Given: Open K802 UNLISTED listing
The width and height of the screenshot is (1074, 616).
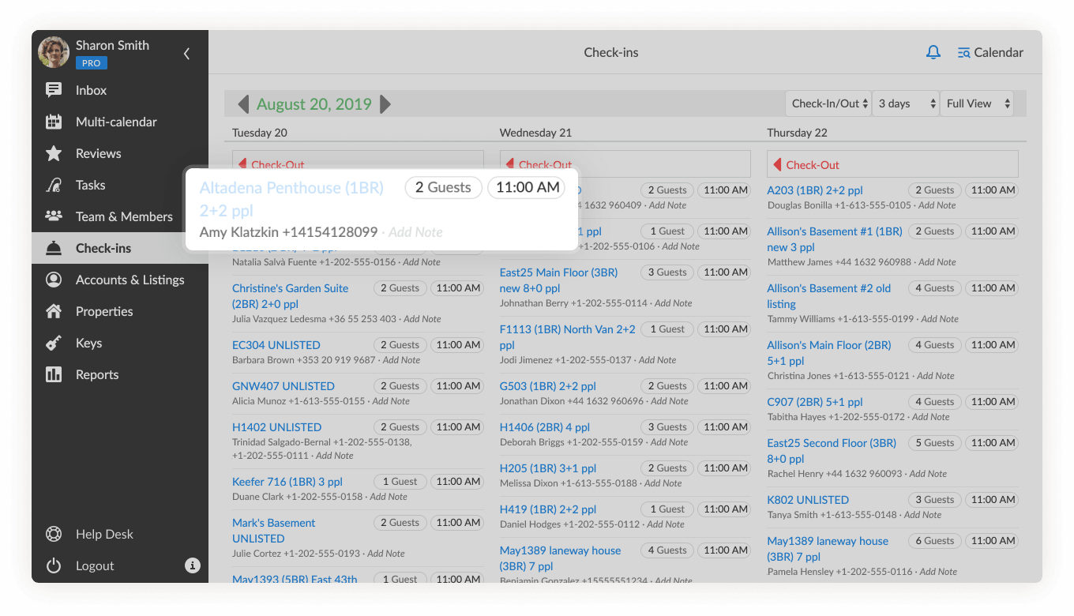Looking at the screenshot, I should pos(808,500).
